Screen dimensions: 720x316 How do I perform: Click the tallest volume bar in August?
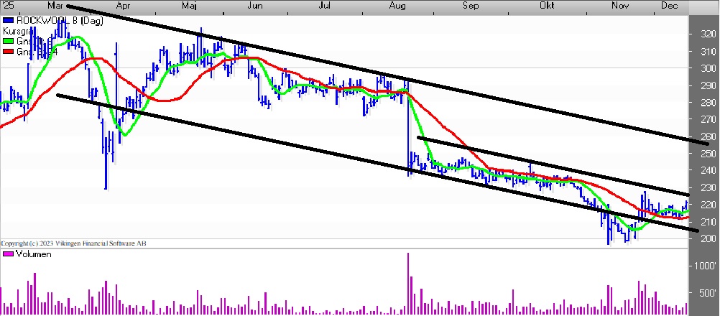pos(408,284)
